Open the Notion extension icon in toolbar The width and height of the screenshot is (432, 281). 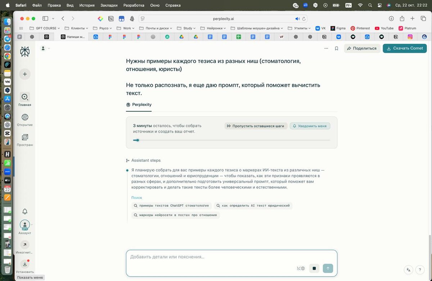pos(111,19)
